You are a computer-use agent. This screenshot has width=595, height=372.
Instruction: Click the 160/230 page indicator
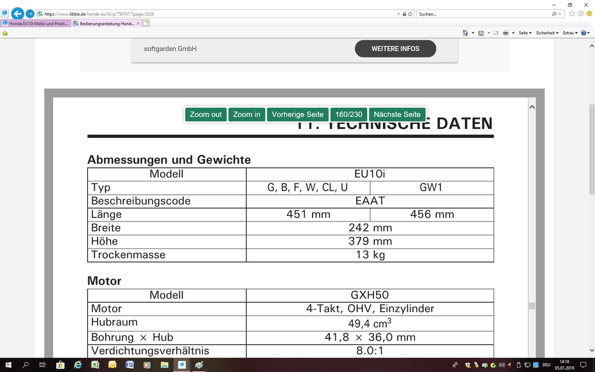coord(349,115)
